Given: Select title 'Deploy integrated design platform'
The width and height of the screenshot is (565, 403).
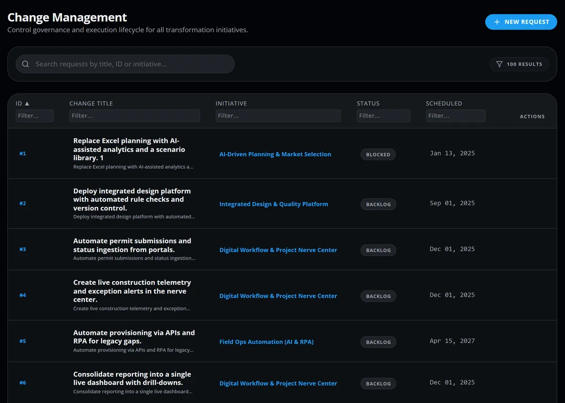Looking at the screenshot, I should (132, 199).
